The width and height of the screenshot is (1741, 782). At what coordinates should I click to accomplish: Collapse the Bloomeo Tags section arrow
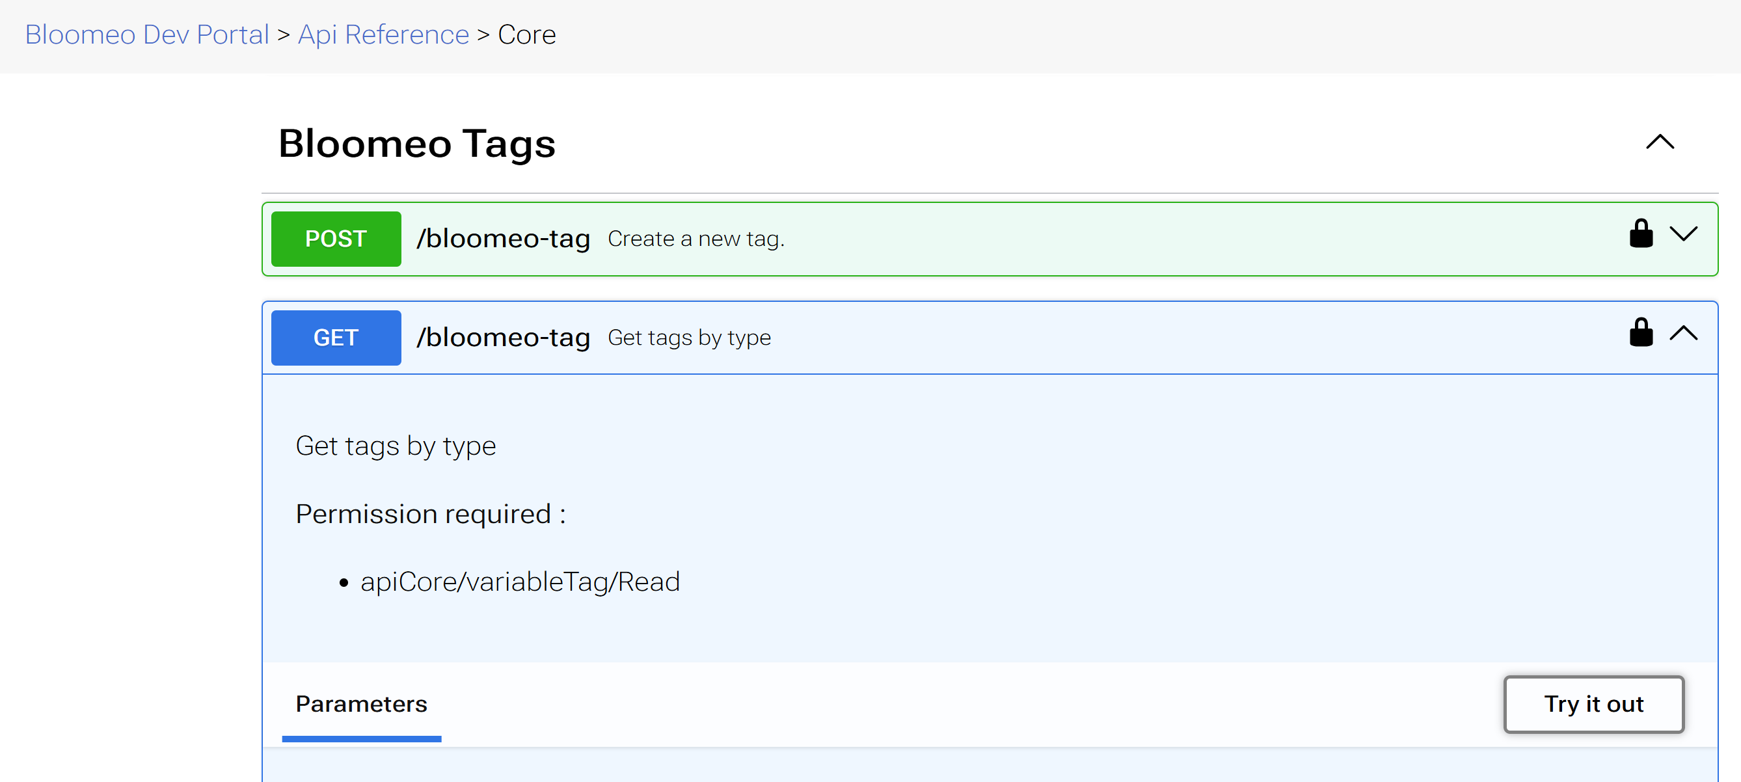point(1659,142)
